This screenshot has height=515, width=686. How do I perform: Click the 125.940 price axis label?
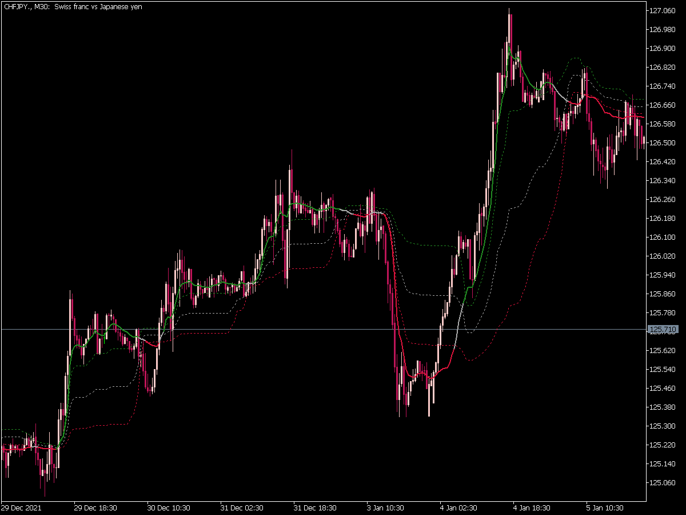[x=662, y=275]
